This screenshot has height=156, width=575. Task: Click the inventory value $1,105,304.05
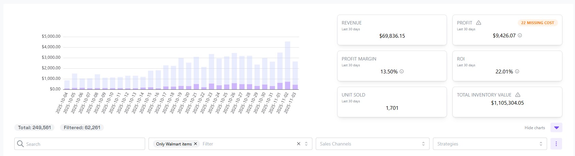tap(507, 103)
